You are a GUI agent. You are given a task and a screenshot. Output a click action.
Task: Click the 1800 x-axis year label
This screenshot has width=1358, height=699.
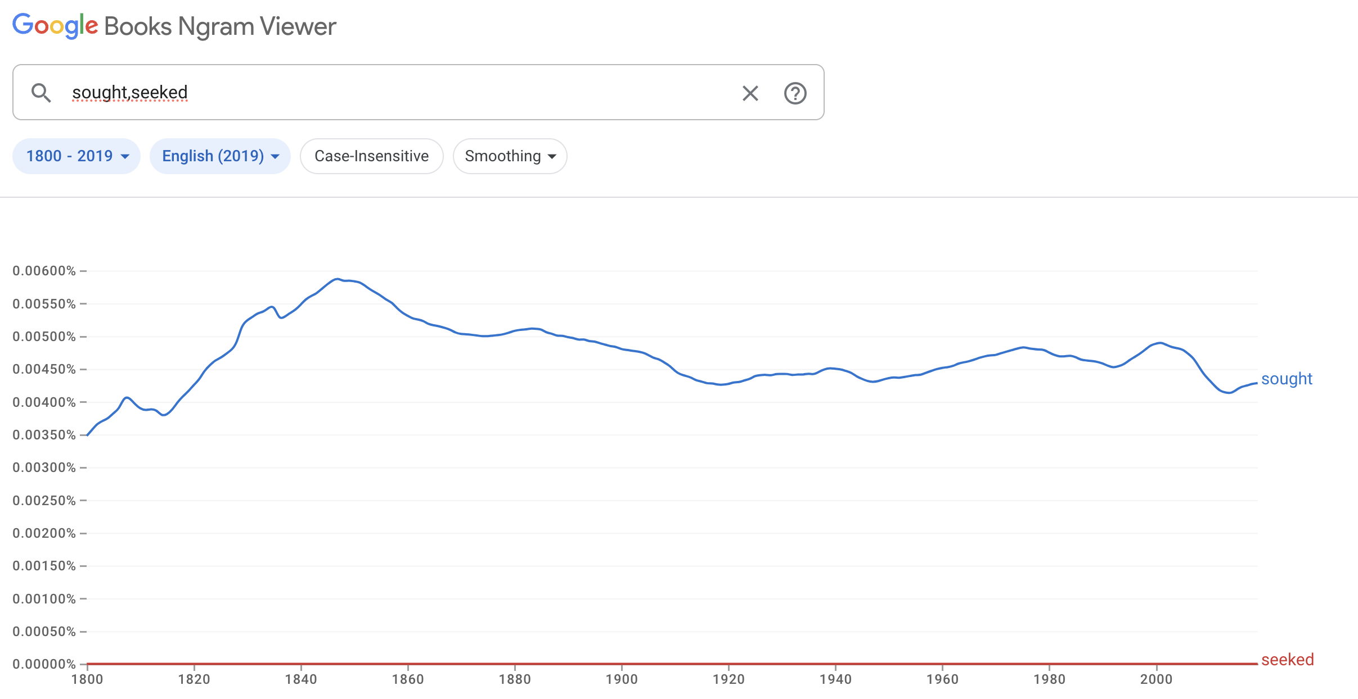(87, 679)
